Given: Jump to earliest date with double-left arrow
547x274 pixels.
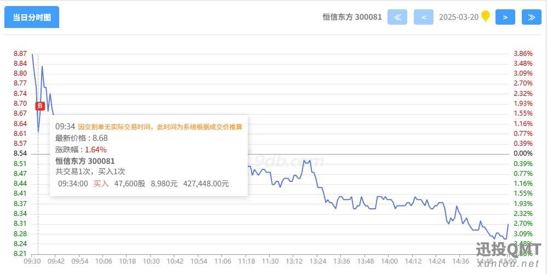Looking at the screenshot, I should (397, 17).
